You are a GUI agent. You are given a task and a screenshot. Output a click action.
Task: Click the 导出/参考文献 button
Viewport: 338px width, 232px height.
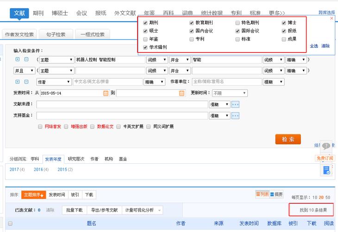pos(104,210)
